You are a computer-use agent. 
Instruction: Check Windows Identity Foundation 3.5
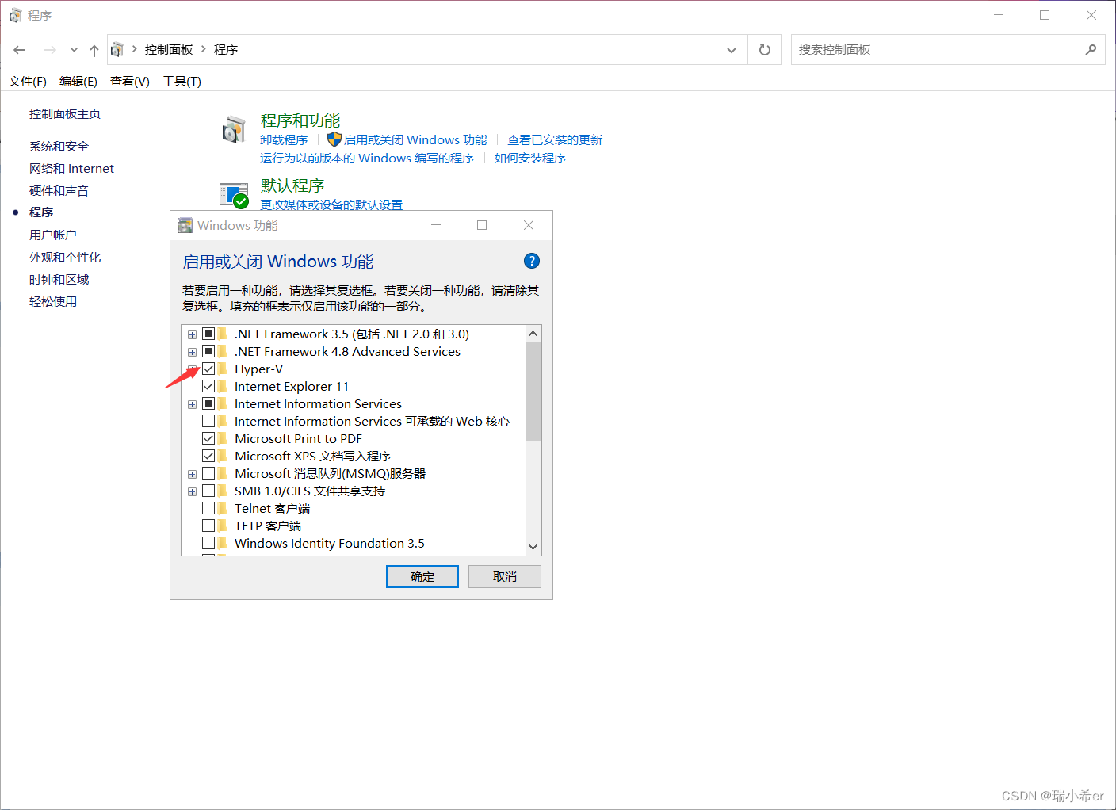208,543
